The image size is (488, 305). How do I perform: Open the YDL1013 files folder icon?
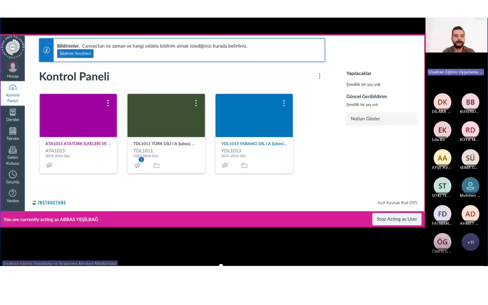(x=244, y=165)
